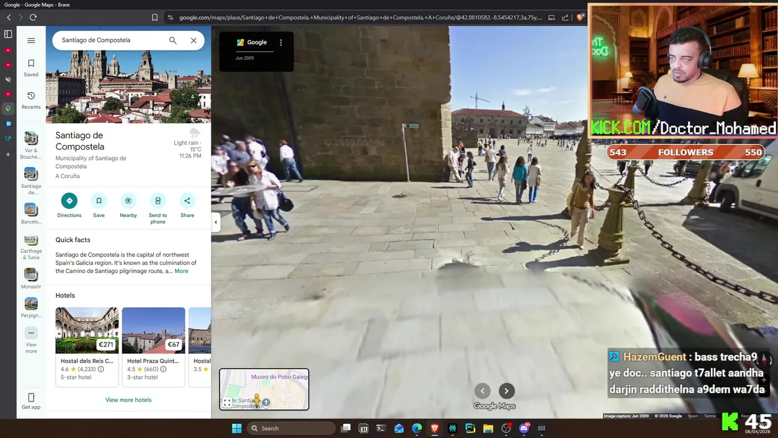
Task: Click View more in the recents sidebar
Action: coord(31,340)
